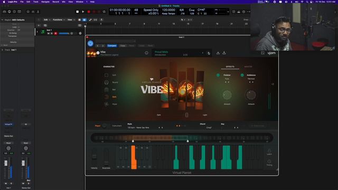This screenshot has height=190, width=338.
Task: Open the Functions menu in Tracks area
Action: (59, 20)
